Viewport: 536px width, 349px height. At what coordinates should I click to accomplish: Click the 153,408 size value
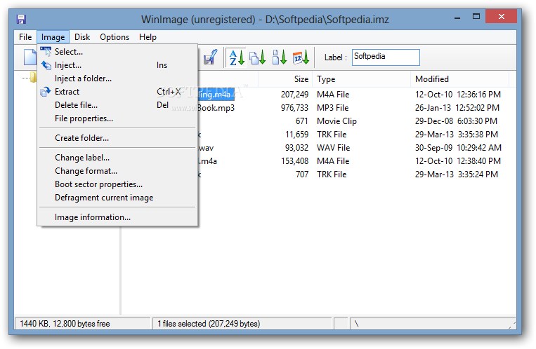(294, 161)
